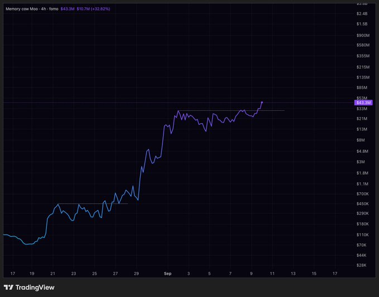The width and height of the screenshot is (379, 297).
Task: Click the $13M price axis label
Action: click(x=362, y=129)
